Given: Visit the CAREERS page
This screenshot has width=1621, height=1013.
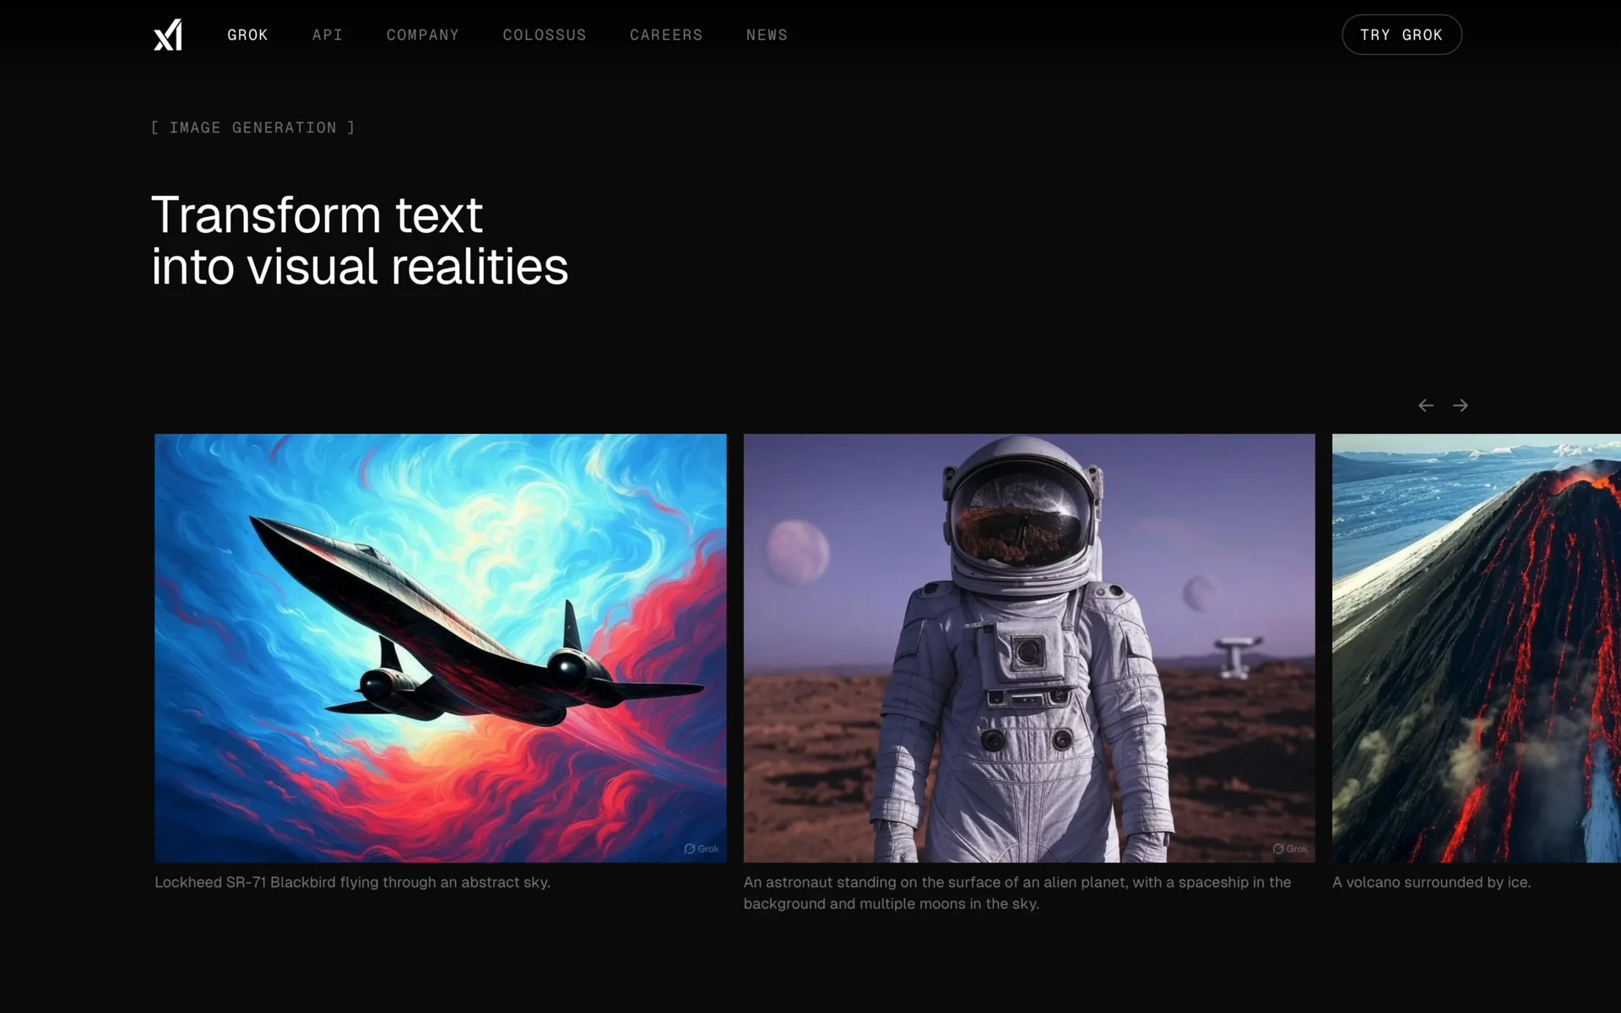Looking at the screenshot, I should tap(666, 35).
